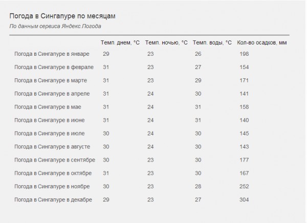Click the 'Темп. днем, °C' column header
This screenshot has width=307, height=223.
coord(120,42)
